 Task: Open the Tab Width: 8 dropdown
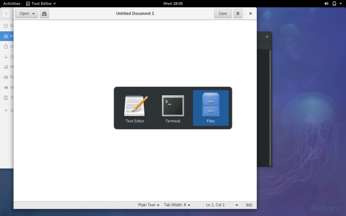point(177,205)
